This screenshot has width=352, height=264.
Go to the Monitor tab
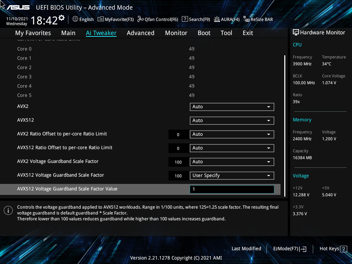tap(176, 33)
